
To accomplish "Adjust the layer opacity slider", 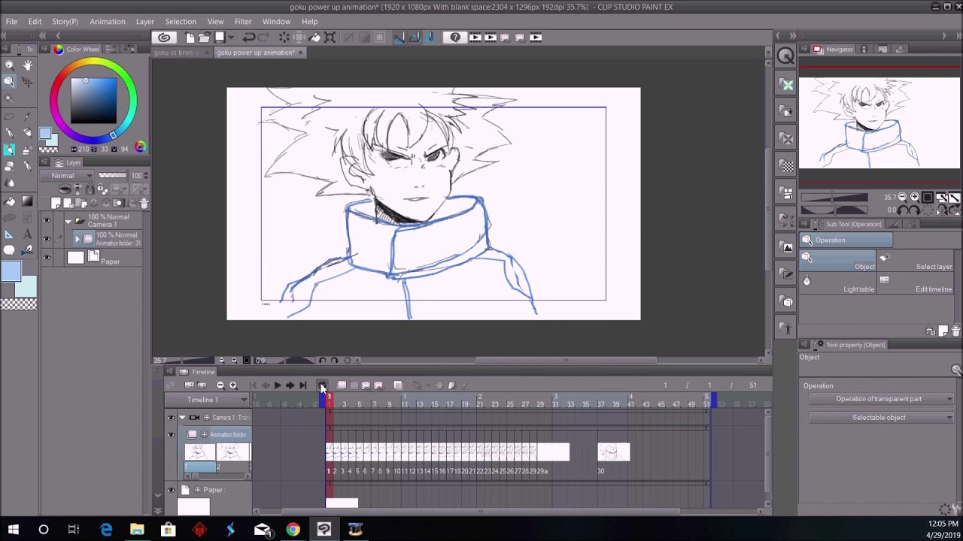I will coord(113,176).
